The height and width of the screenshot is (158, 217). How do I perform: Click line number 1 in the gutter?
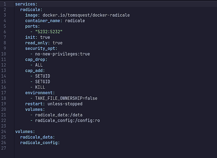pyautogui.click(x=5, y=4)
